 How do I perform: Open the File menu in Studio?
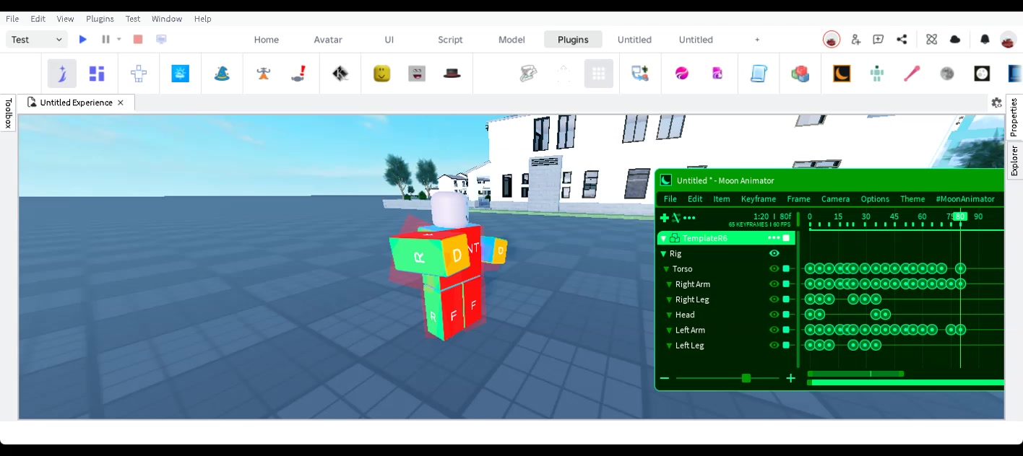point(12,19)
